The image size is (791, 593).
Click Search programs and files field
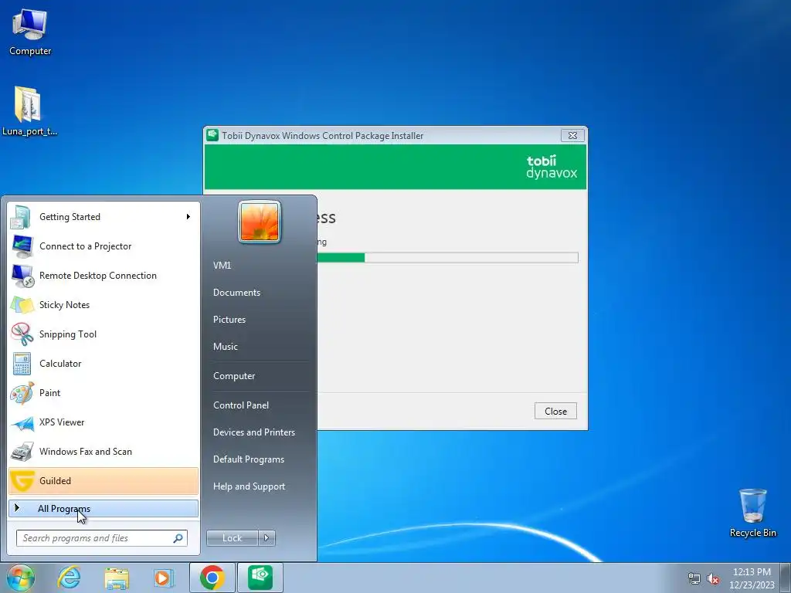coord(102,538)
